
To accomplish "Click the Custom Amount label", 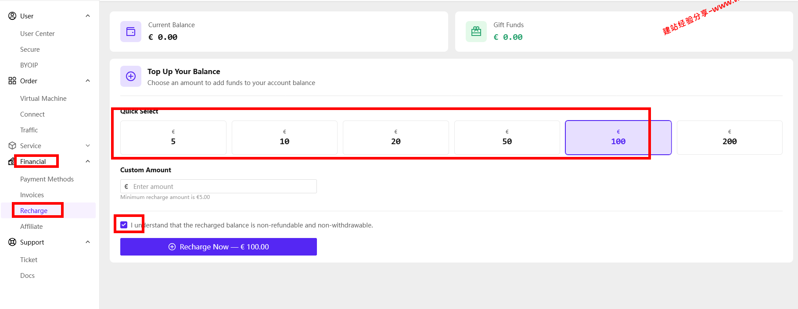I will pyautogui.click(x=146, y=170).
